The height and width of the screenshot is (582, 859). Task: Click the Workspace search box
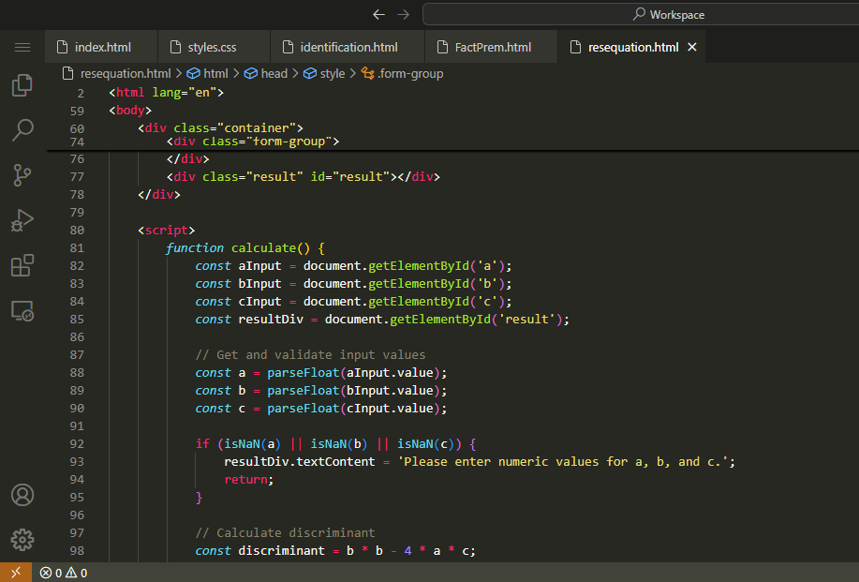[x=640, y=14]
